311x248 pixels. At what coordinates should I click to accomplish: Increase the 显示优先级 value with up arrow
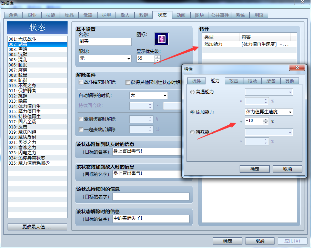tap(157, 57)
